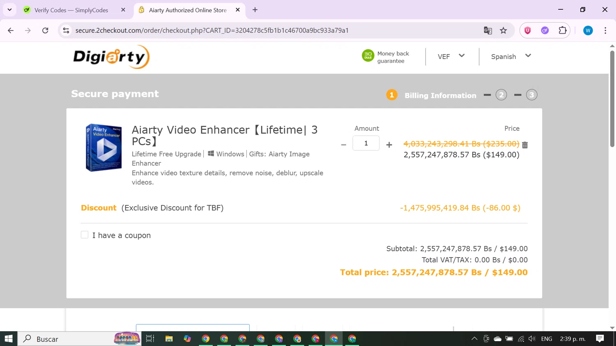This screenshot has height=346, width=616.
Task: Click the page vertical scrollbar thumb
Action: tap(612, 98)
